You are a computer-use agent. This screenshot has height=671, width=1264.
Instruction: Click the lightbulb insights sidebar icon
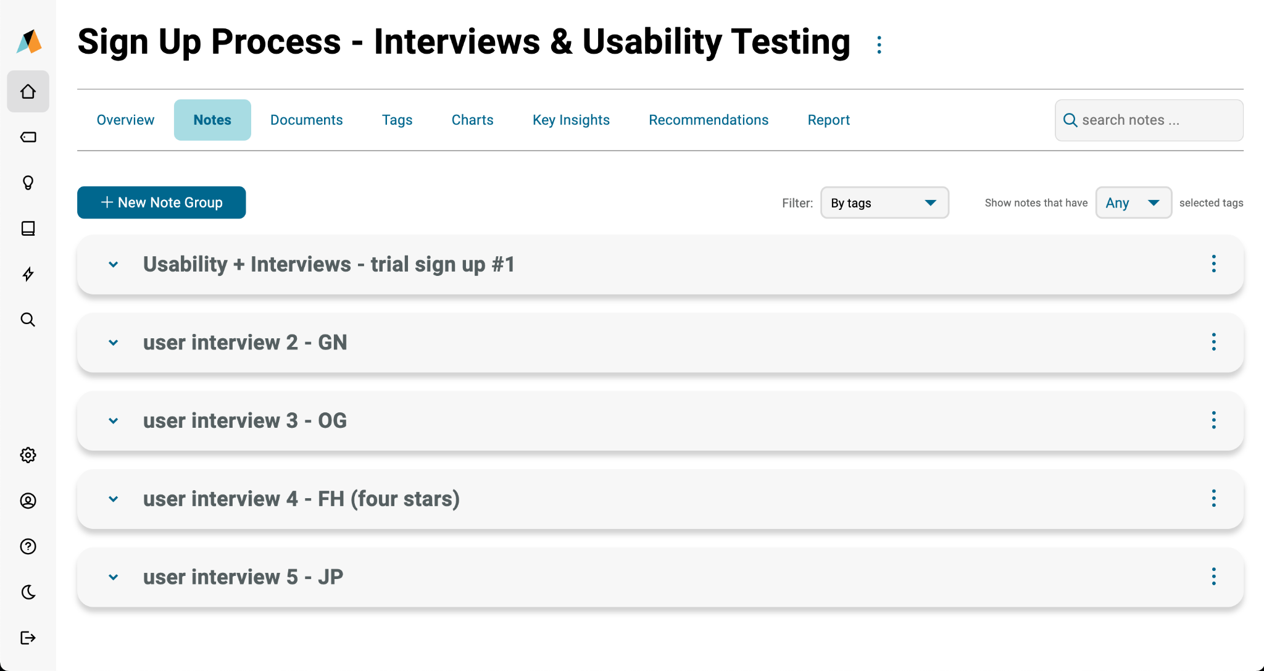point(28,183)
